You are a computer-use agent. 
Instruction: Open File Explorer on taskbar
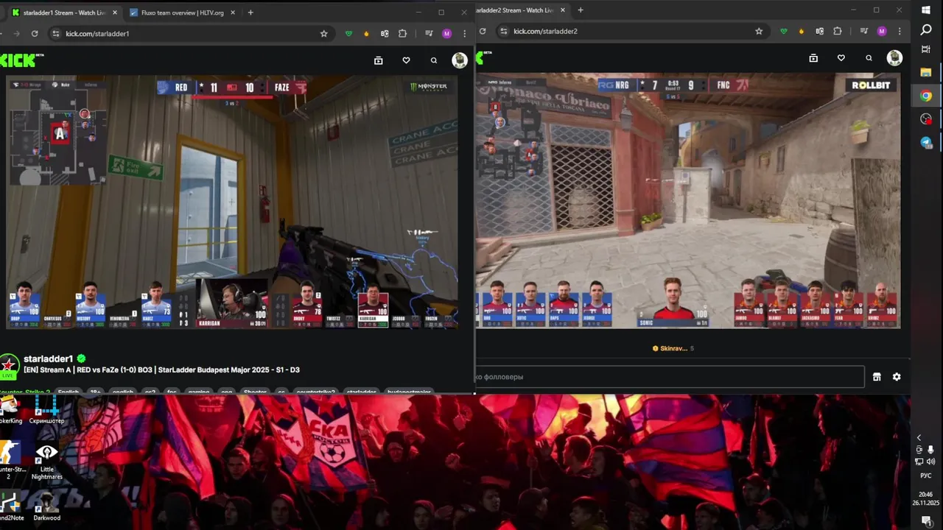926,72
